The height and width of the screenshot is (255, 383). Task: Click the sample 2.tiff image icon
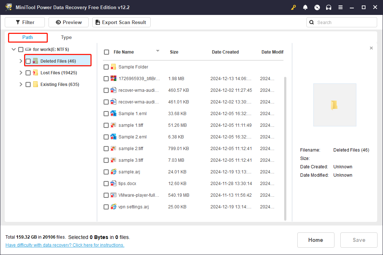coord(113,149)
